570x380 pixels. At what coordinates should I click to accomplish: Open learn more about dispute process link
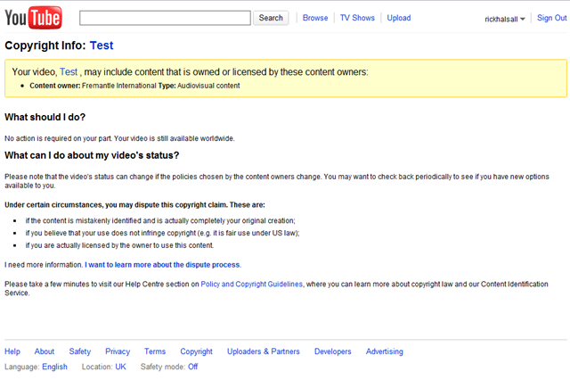pyautogui.click(x=162, y=265)
